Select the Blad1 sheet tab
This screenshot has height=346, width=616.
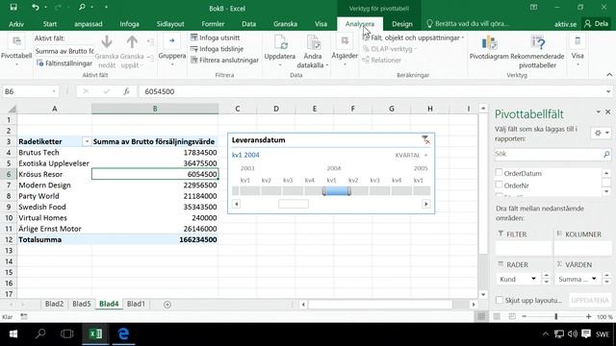(136, 304)
